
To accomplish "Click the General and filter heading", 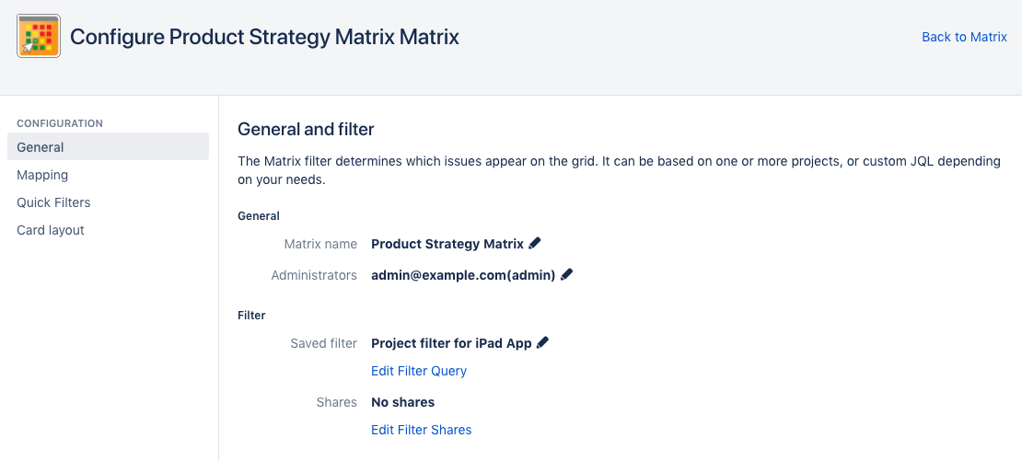I will tap(306, 130).
